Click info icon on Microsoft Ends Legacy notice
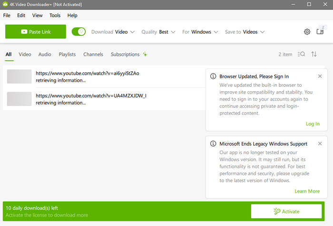 point(213,143)
